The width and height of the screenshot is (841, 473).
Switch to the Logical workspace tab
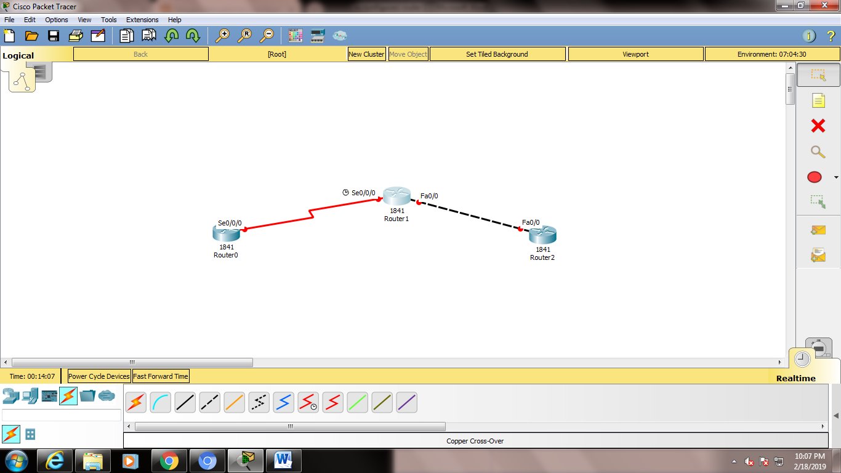[17, 55]
